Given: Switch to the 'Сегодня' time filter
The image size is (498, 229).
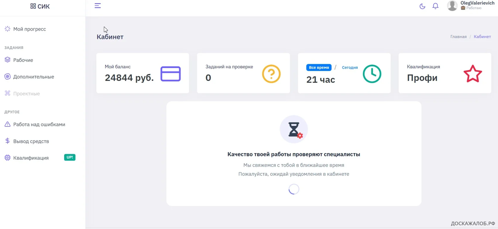Looking at the screenshot, I should coord(350,67).
